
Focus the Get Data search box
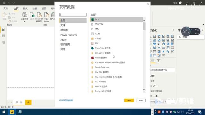click(x=73, y=15)
